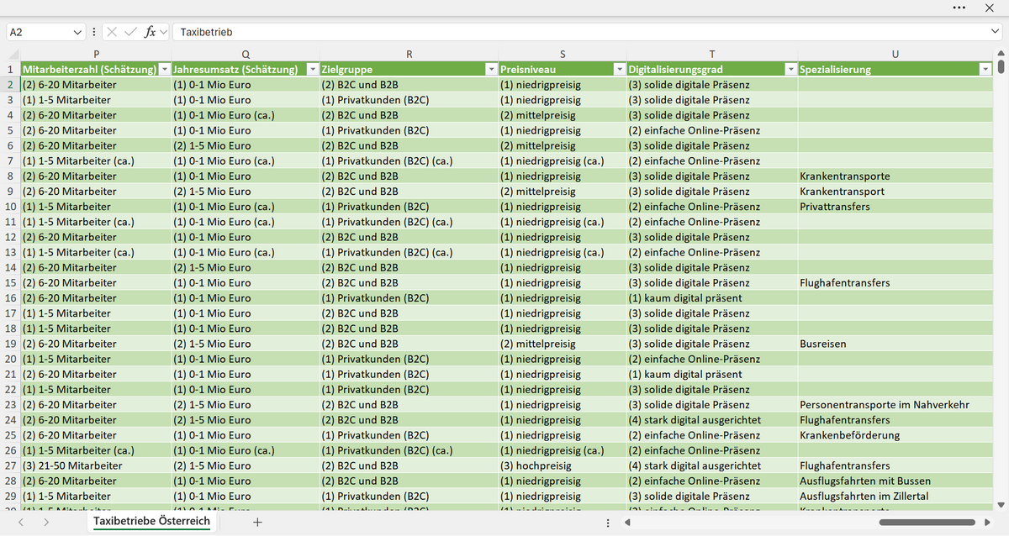Expand the formula bar with its chevron
Screen dimensions: 1009x536
pyautogui.click(x=996, y=32)
